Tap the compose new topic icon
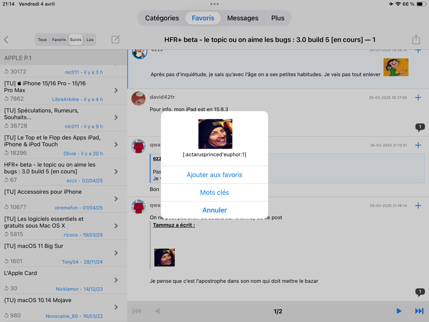Screen dimensions: 429x322 click(x=115, y=39)
